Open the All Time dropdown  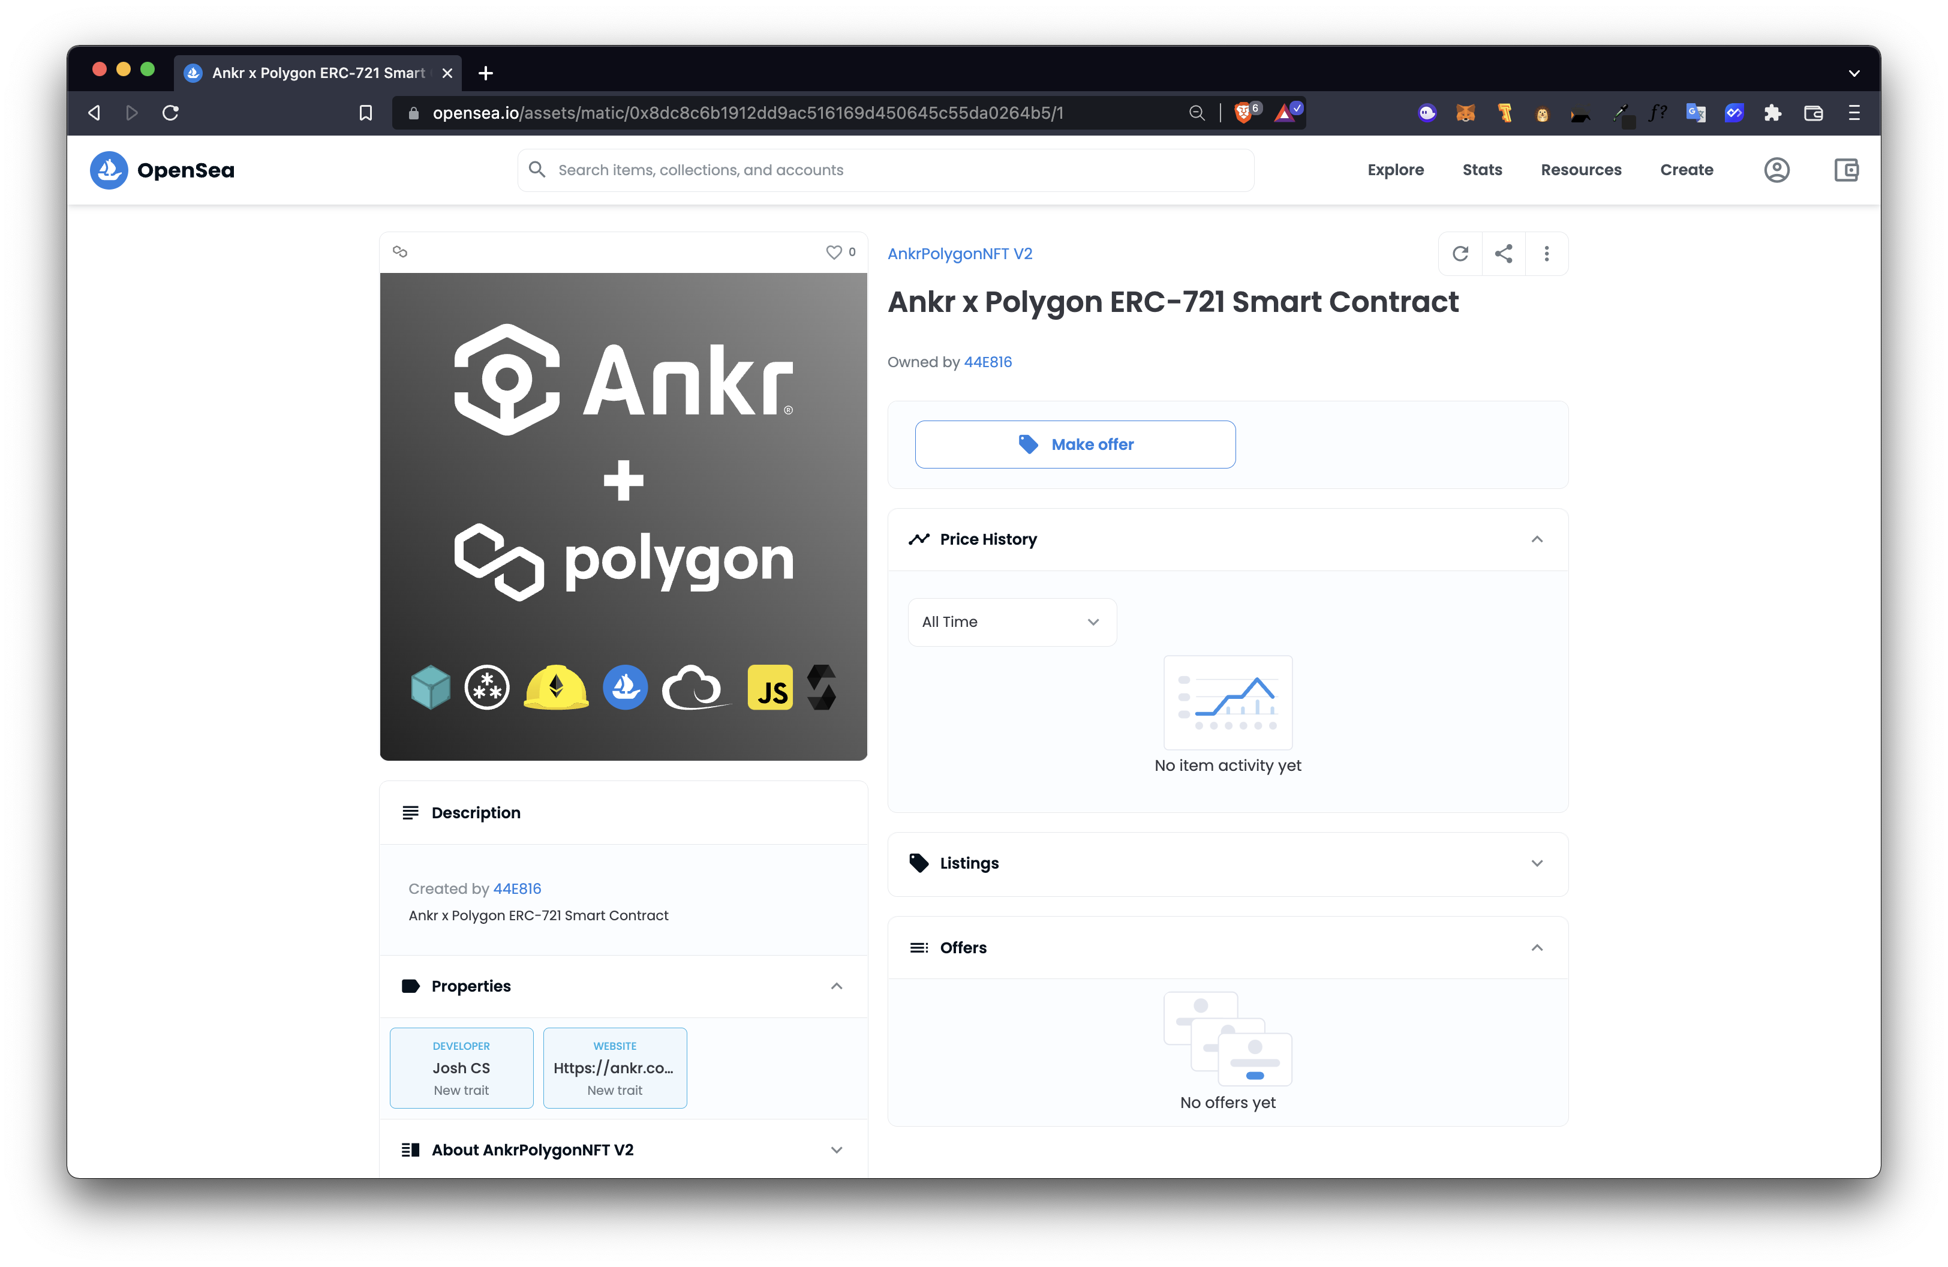click(x=1012, y=622)
